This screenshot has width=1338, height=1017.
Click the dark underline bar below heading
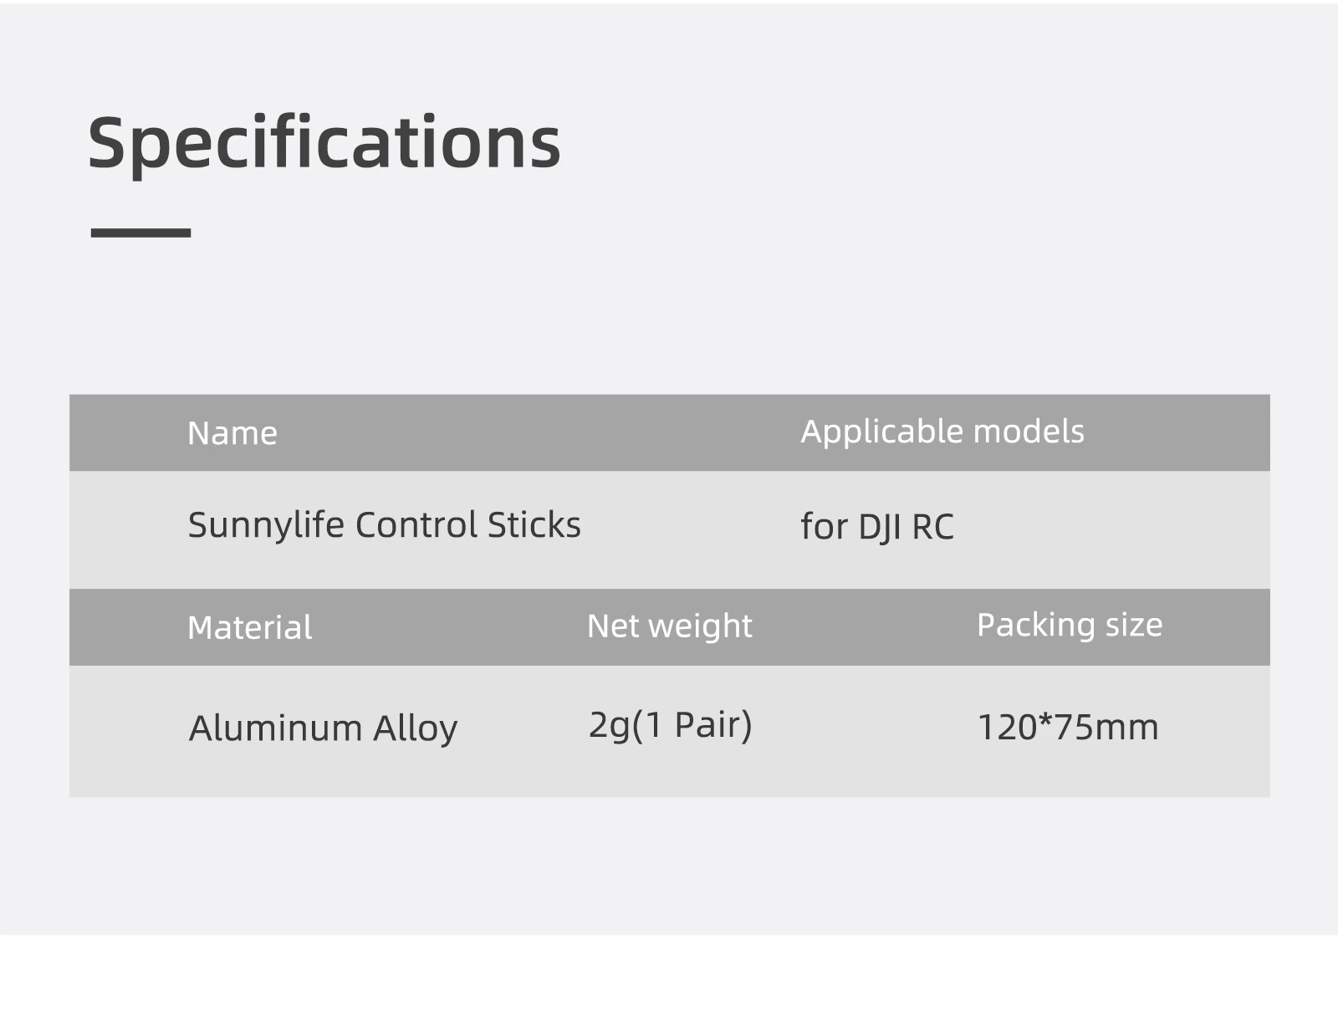[140, 233]
